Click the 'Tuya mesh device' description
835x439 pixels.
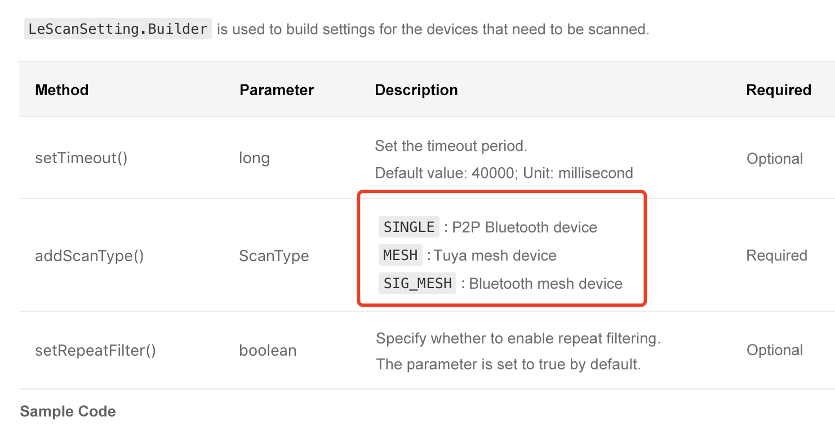[x=495, y=256]
